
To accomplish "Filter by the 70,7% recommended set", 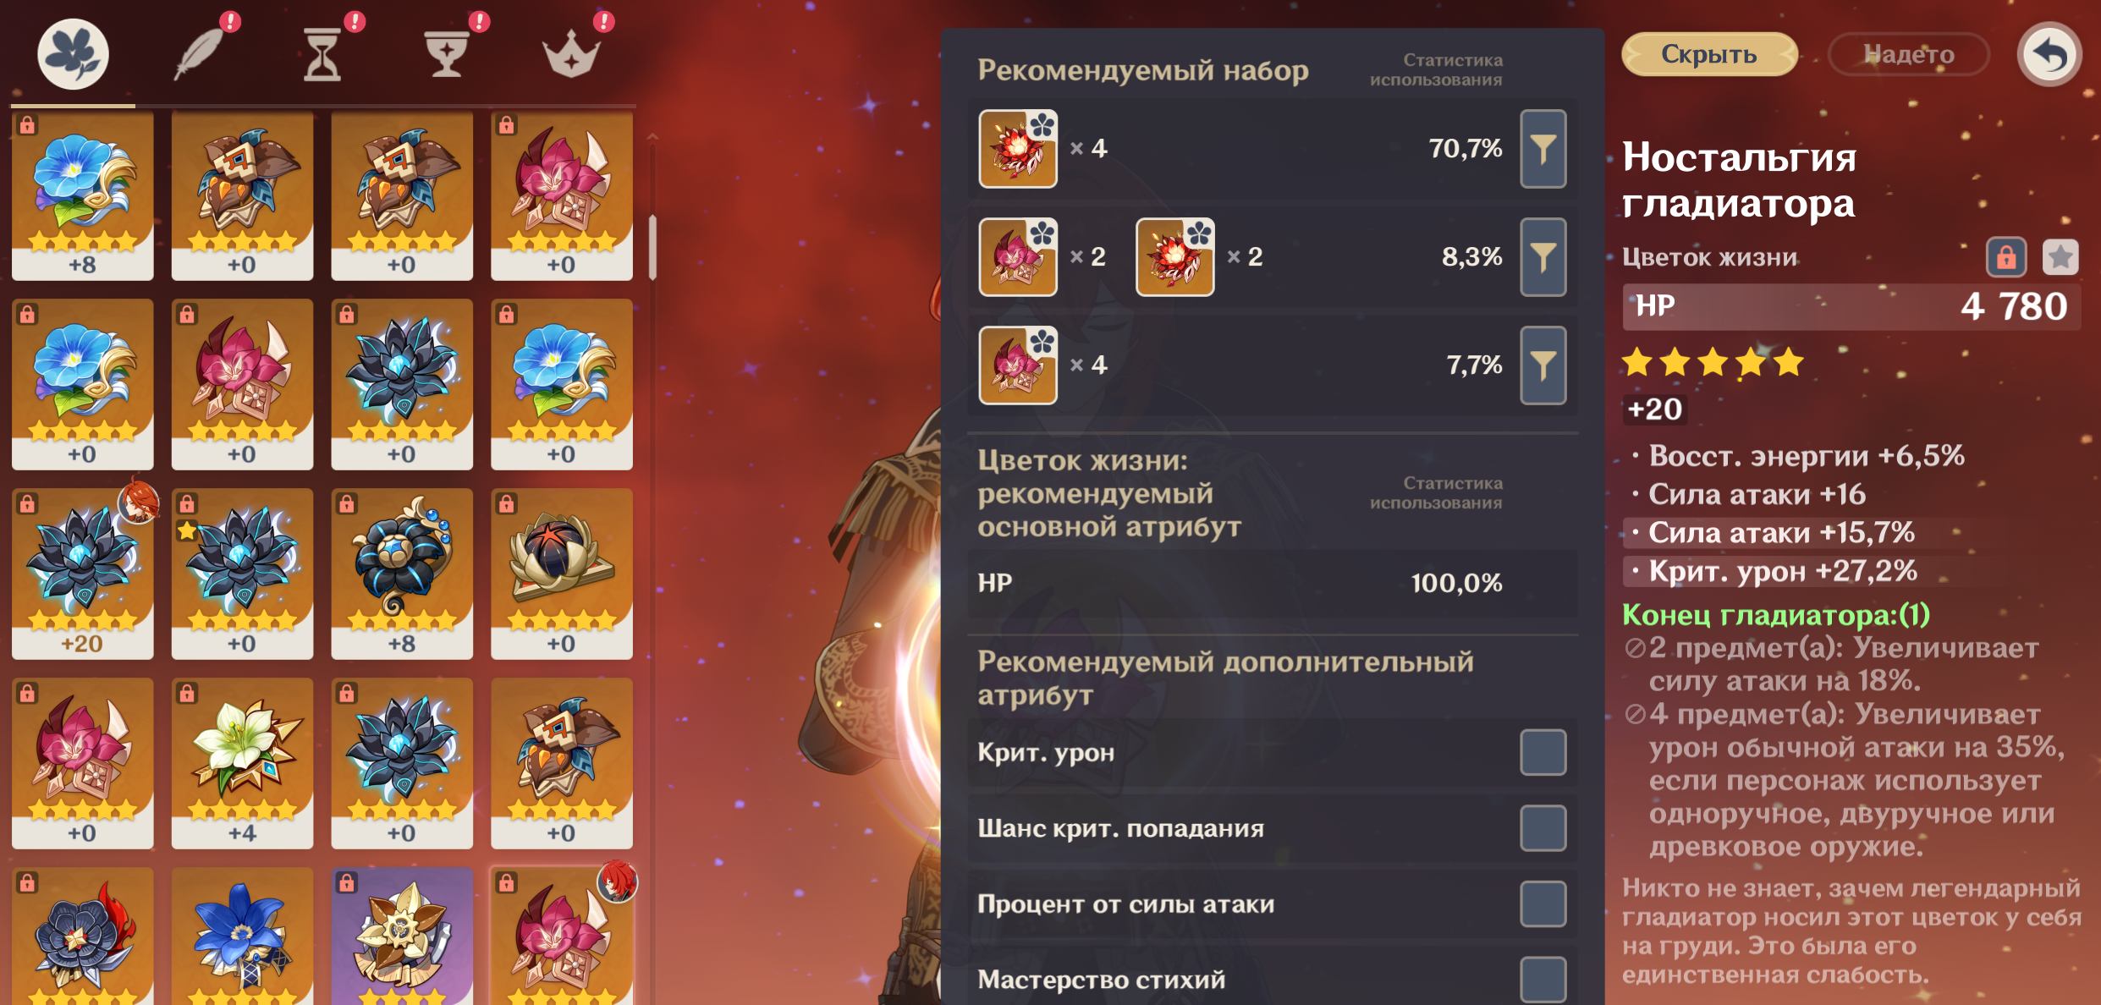I will pyautogui.click(x=1543, y=149).
